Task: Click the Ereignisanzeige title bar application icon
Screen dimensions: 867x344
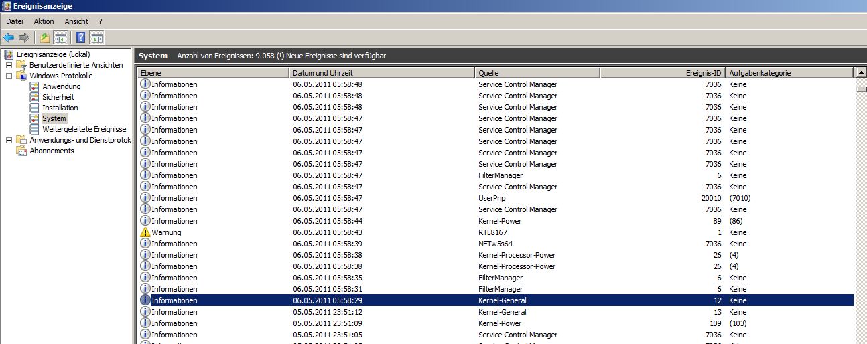Action: point(6,6)
